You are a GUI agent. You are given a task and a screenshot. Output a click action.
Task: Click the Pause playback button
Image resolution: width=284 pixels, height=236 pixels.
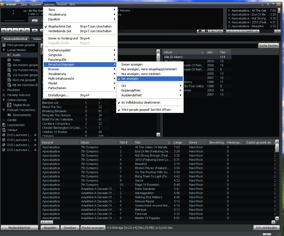(x=16, y=30)
